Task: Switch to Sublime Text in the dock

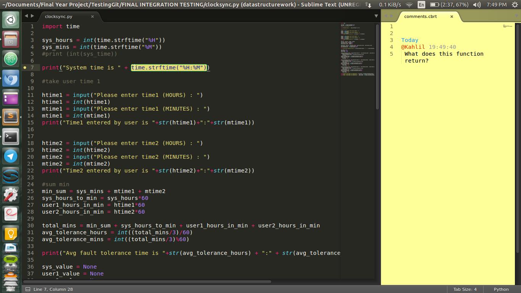Action: tap(11, 118)
